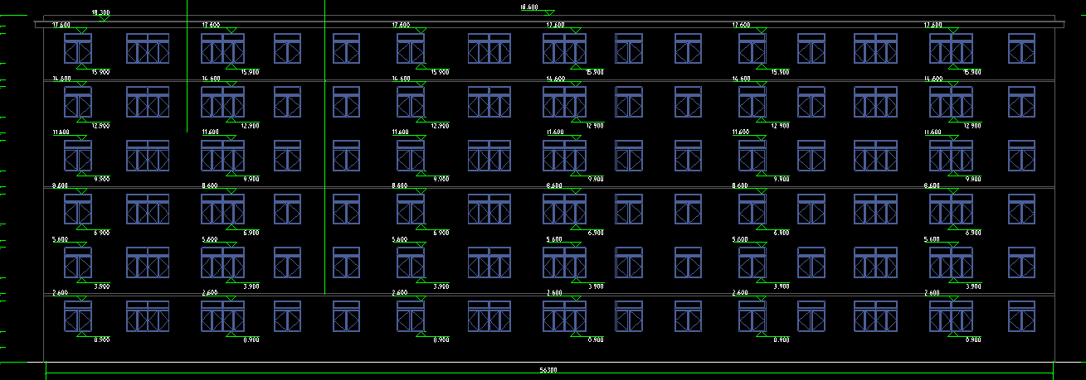Pick the rightmost 9.900 elevation label
This screenshot has height=380, width=1086.
[973, 180]
